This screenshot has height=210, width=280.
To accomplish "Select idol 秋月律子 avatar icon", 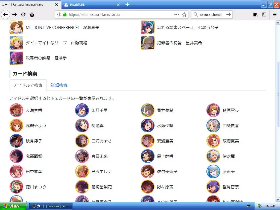I will pyautogui.click(x=16, y=141).
